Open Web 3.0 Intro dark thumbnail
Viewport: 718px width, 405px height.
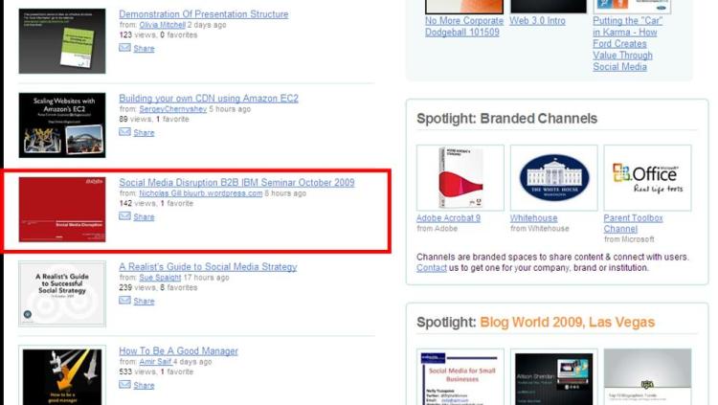pyautogui.click(x=549, y=7)
